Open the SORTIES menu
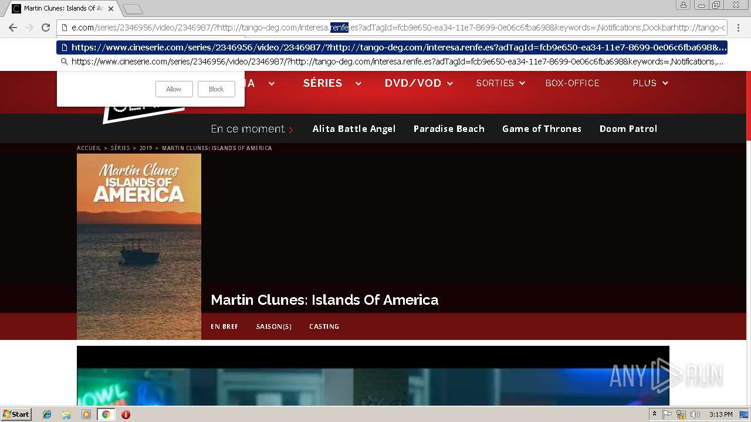 (495, 83)
